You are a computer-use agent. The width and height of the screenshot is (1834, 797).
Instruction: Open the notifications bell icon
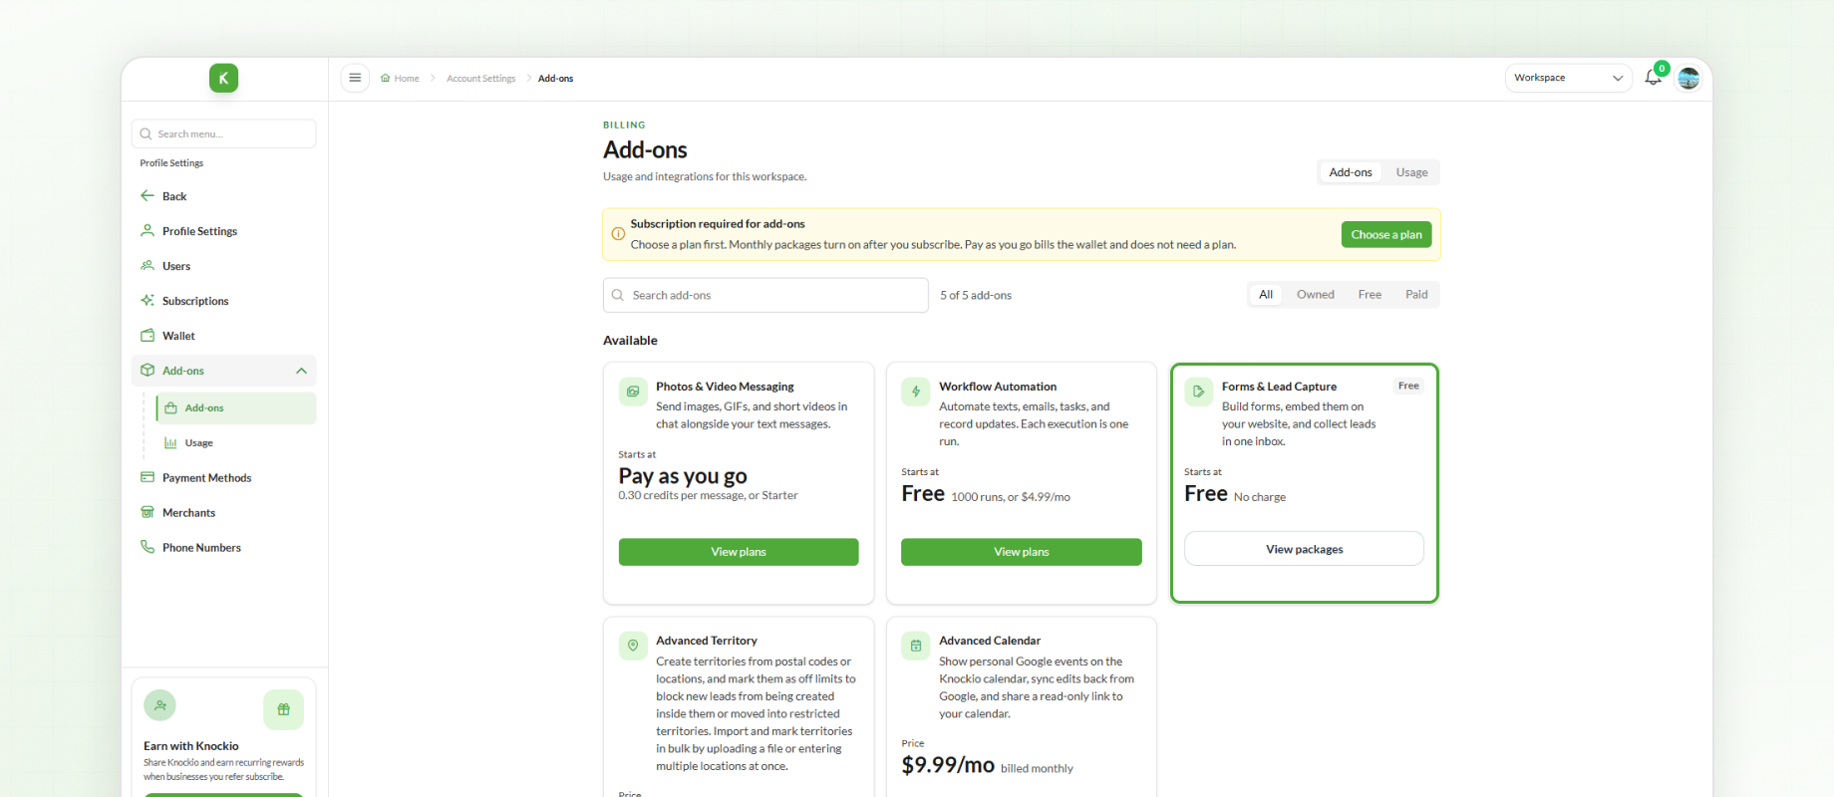point(1653,78)
